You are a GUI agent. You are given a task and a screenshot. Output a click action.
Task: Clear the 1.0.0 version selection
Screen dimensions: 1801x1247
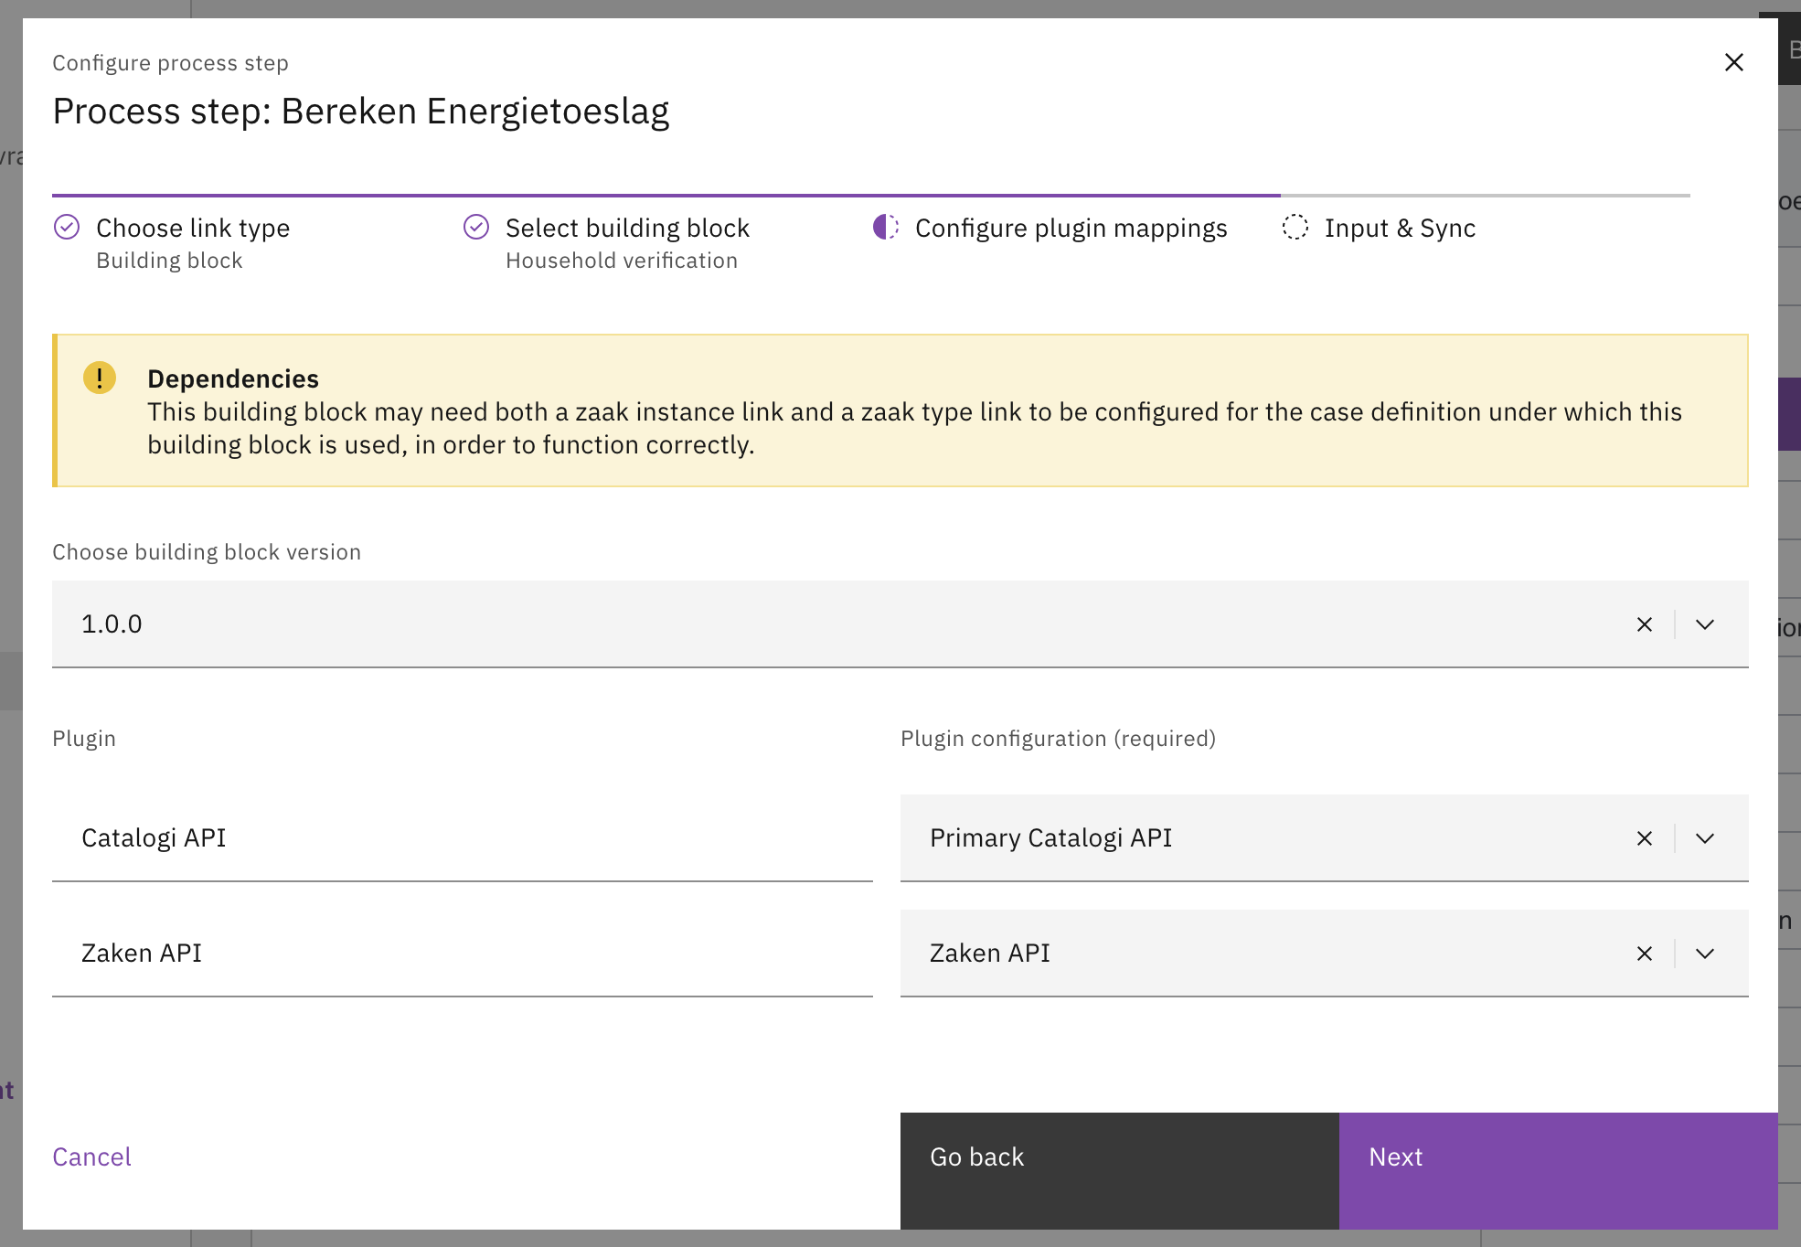tap(1644, 624)
